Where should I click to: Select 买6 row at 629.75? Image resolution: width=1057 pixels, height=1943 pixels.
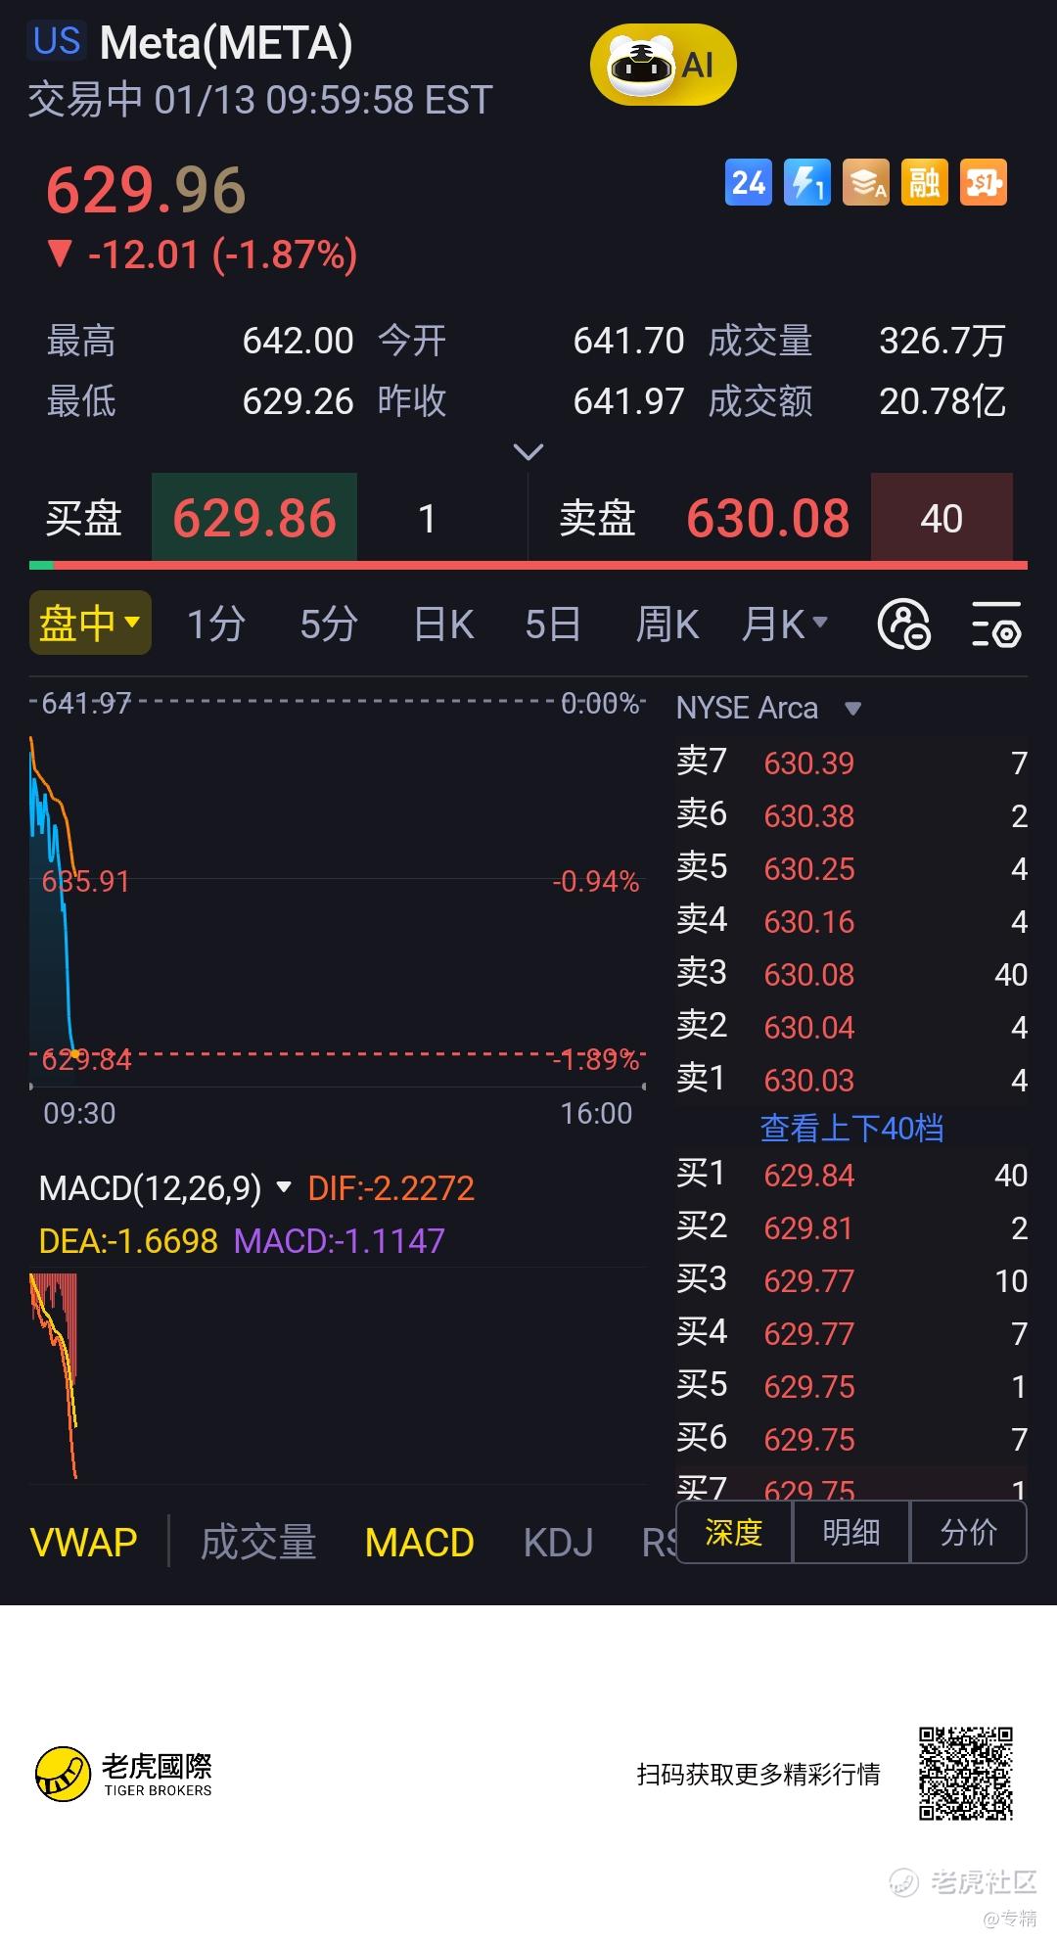coord(851,1439)
